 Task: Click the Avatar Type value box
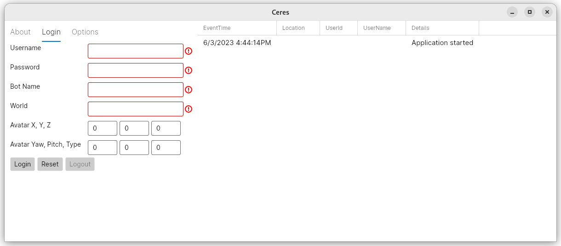click(x=166, y=148)
